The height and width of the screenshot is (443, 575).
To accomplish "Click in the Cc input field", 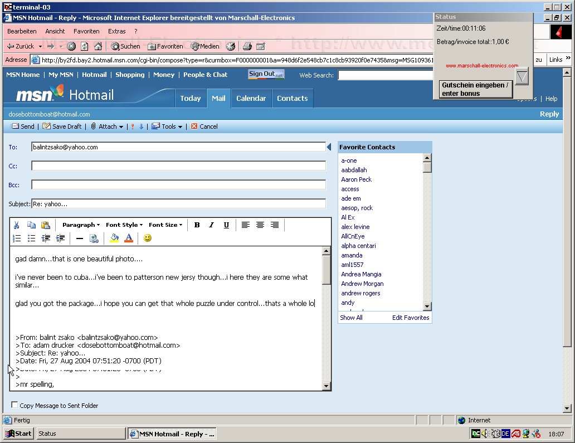I will tap(179, 165).
